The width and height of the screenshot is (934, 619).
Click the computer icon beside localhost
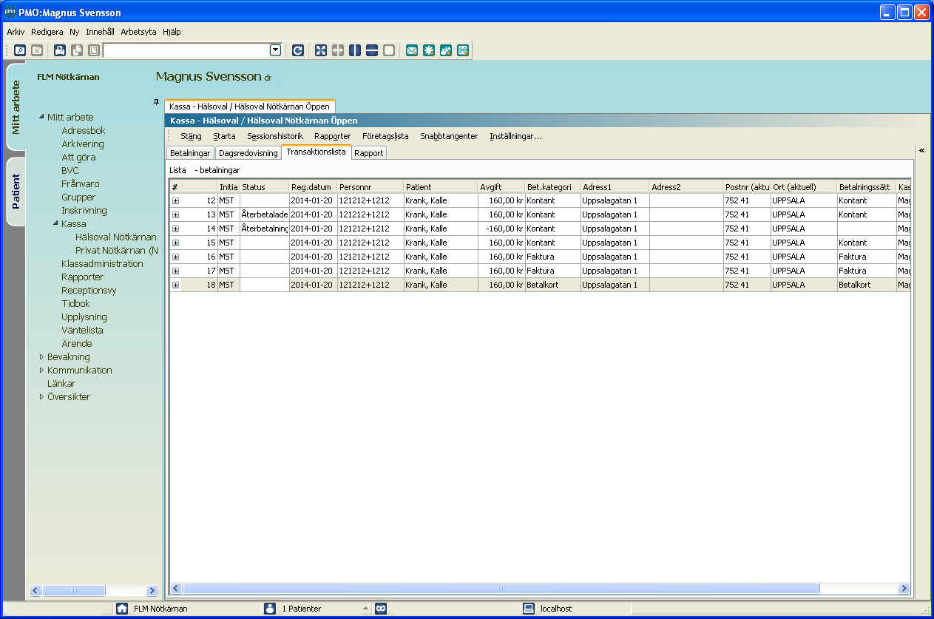[529, 609]
